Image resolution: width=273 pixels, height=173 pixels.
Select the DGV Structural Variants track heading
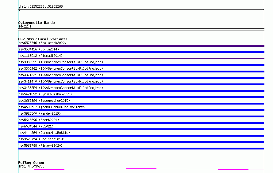pyautogui.click(x=43, y=39)
